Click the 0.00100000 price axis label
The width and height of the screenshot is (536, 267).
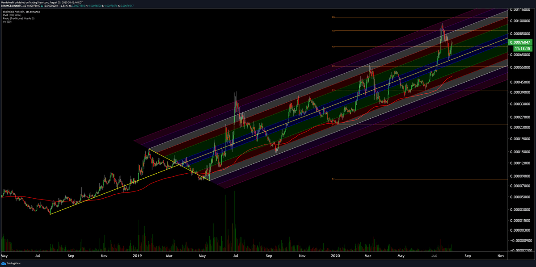coord(521,21)
